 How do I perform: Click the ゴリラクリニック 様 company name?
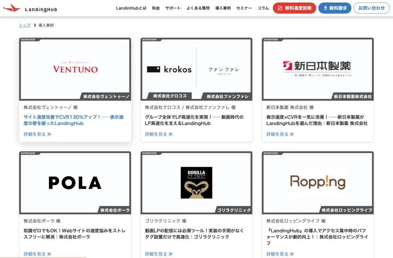(166, 221)
